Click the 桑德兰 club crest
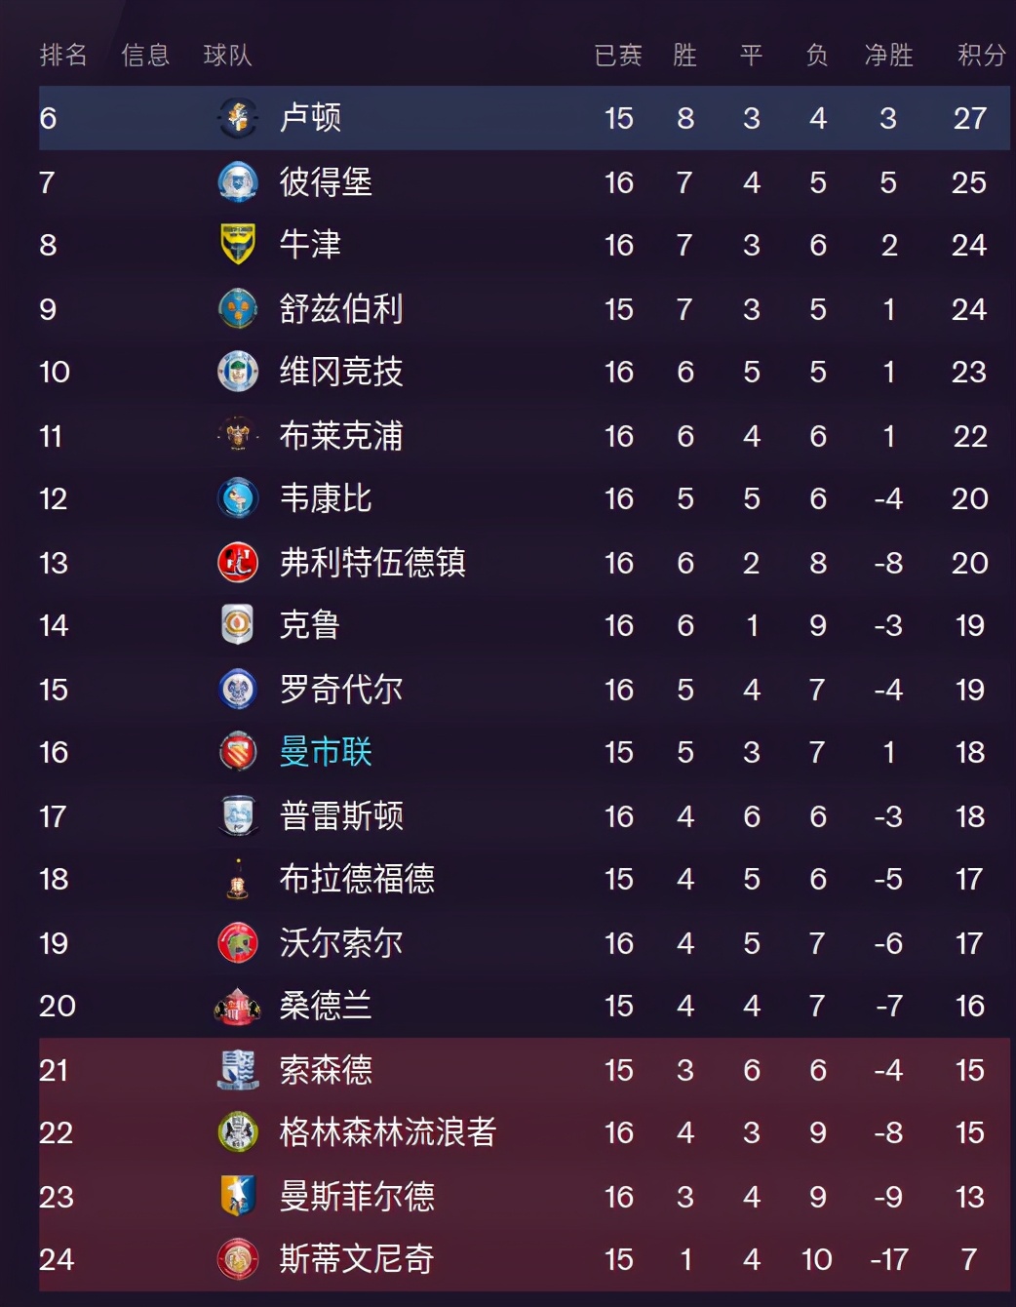Screen dimensions: 1016x1307 [237, 1006]
